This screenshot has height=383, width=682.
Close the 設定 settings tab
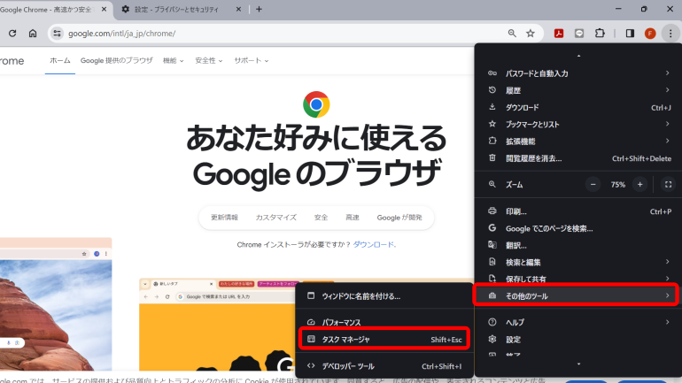238,9
